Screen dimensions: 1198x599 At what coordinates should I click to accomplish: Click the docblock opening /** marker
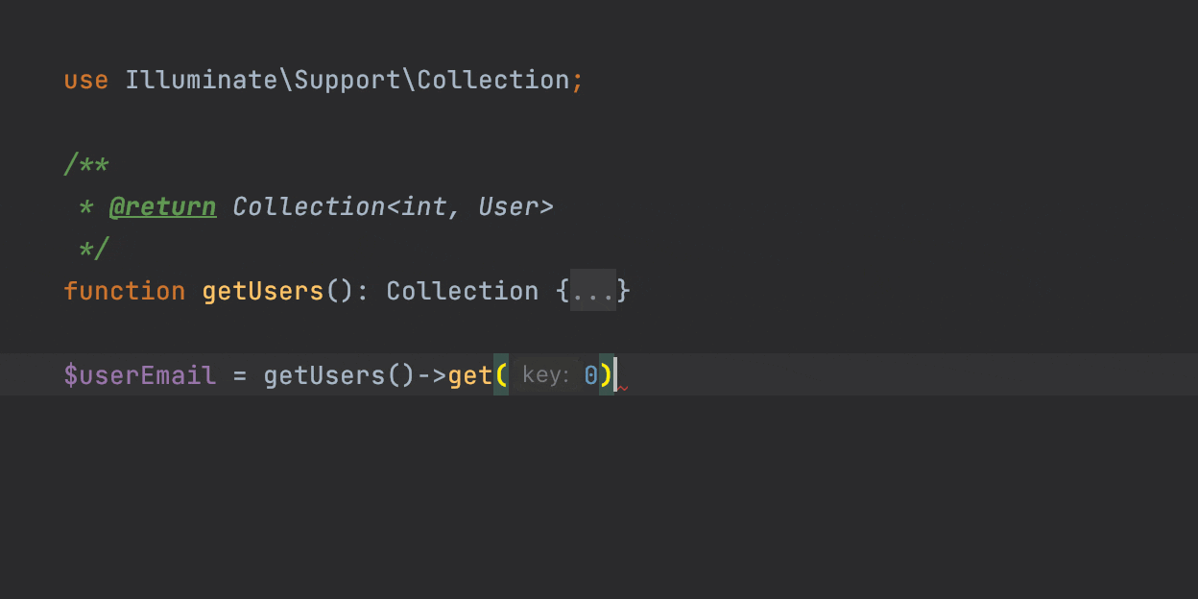86,164
